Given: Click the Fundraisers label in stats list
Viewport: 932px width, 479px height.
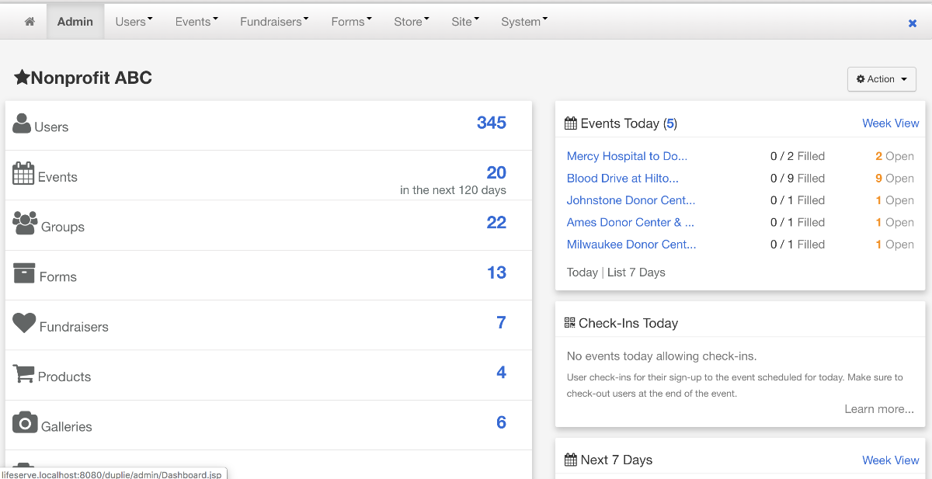Looking at the screenshot, I should pyautogui.click(x=74, y=327).
